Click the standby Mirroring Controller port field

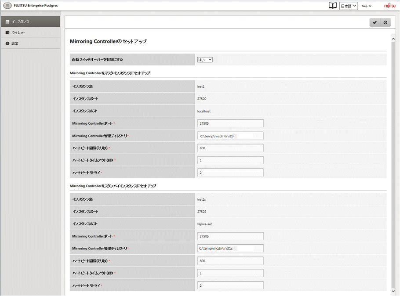(x=230, y=236)
